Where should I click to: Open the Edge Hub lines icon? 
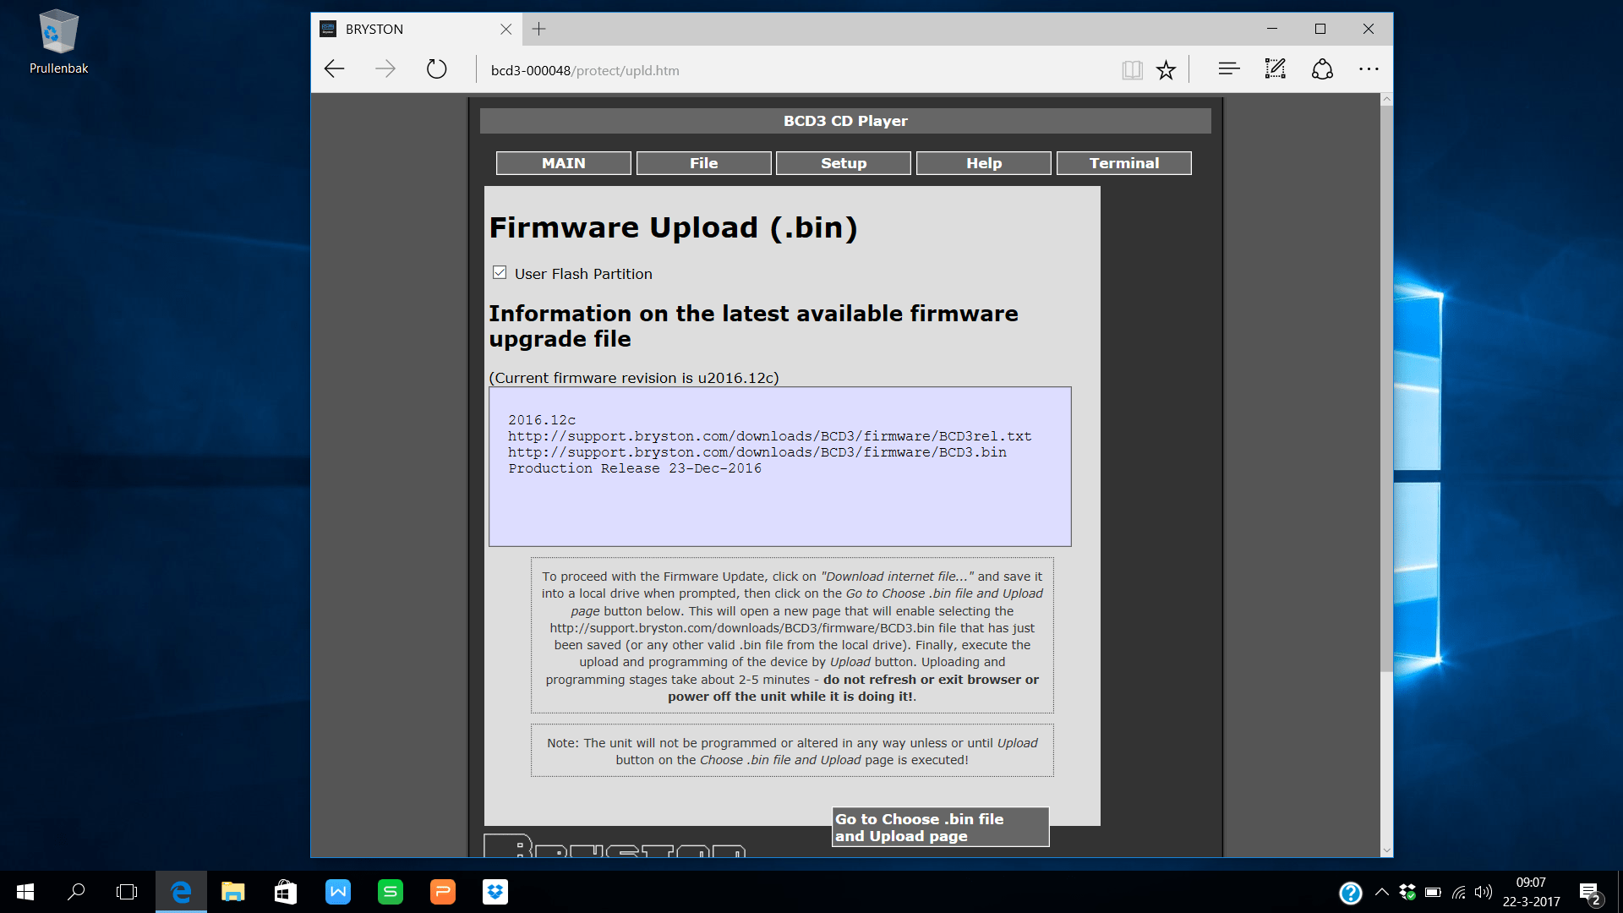[x=1229, y=69]
